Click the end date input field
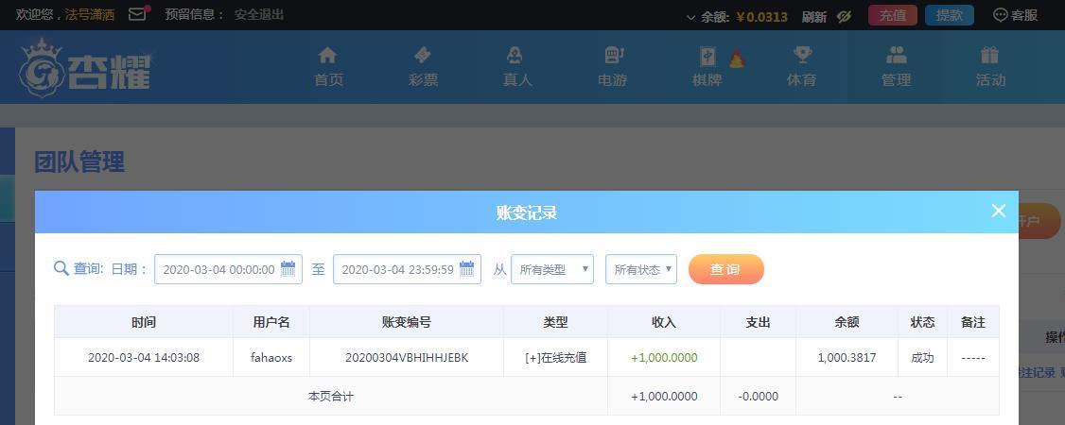 pyautogui.click(x=407, y=269)
